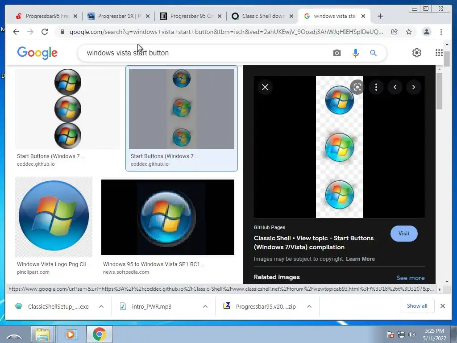The image size is (457, 343).
Task: Click the page vertical scrollbar thumb
Action: pos(447,59)
